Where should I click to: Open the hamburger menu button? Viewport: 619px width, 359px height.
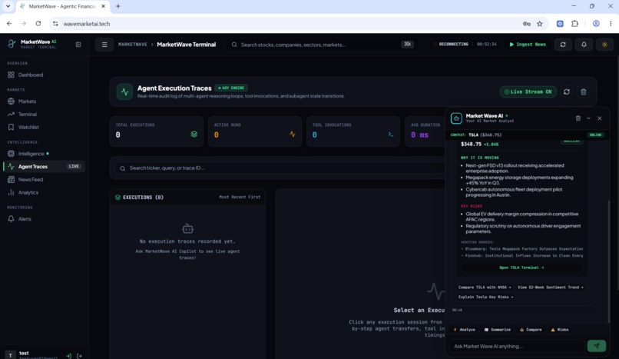(x=104, y=45)
